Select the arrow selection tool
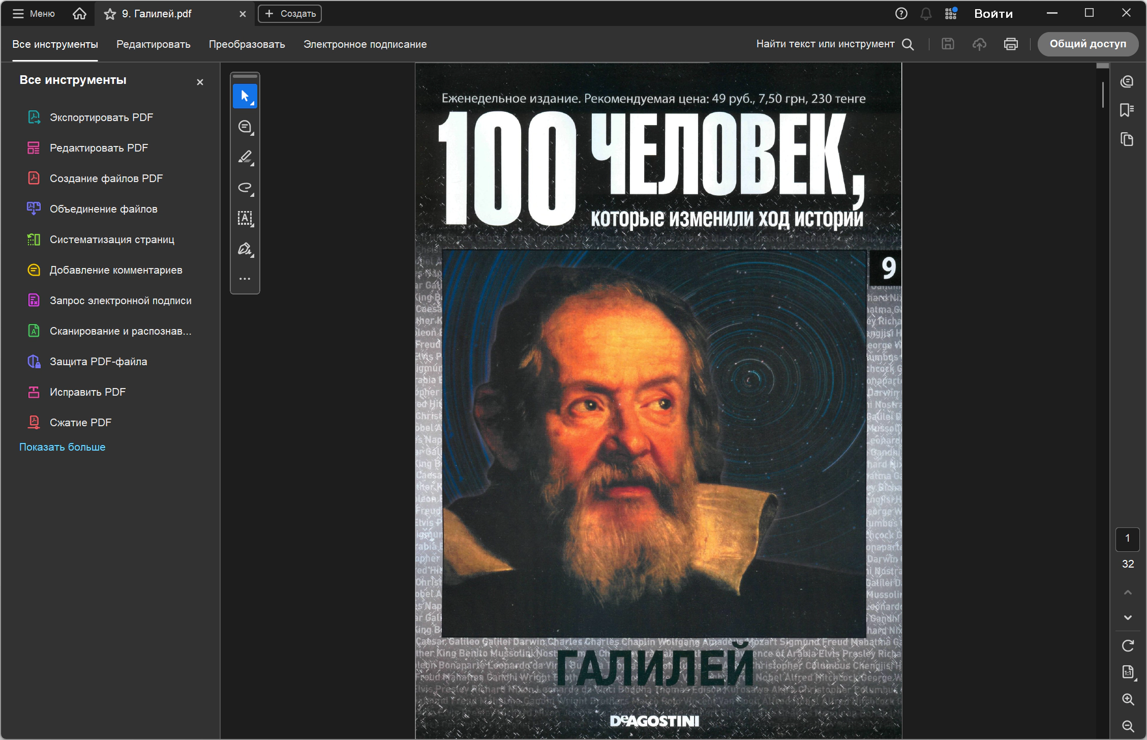The image size is (1147, 740). 245,96
